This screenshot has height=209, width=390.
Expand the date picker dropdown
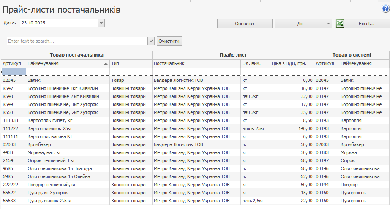coord(101,23)
